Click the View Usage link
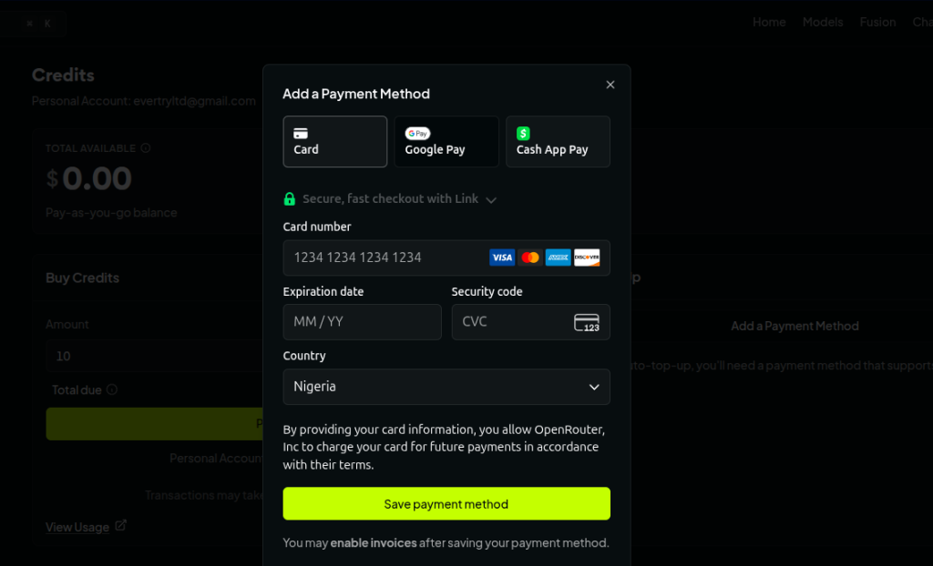This screenshot has width=933, height=566. [x=77, y=527]
